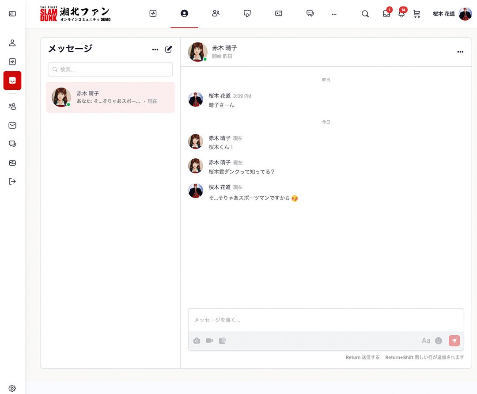Open the 桜木 花道 user menu
Image resolution: width=477 pixels, height=394 pixels.
pyautogui.click(x=444, y=14)
